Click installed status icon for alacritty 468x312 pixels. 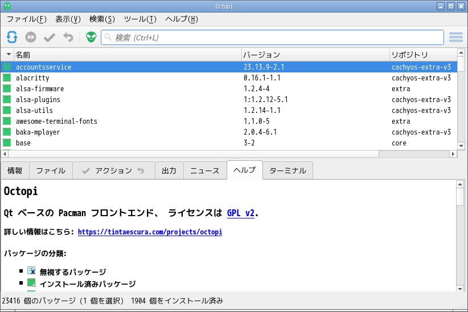[7, 78]
